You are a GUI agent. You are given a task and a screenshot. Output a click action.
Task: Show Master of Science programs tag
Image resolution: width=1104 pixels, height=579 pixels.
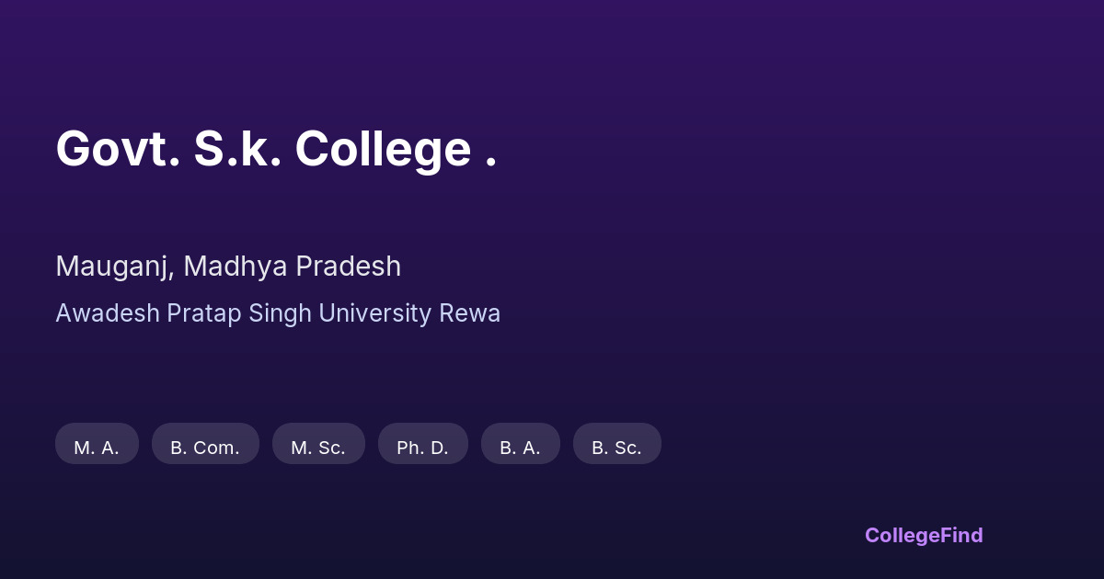pos(318,444)
